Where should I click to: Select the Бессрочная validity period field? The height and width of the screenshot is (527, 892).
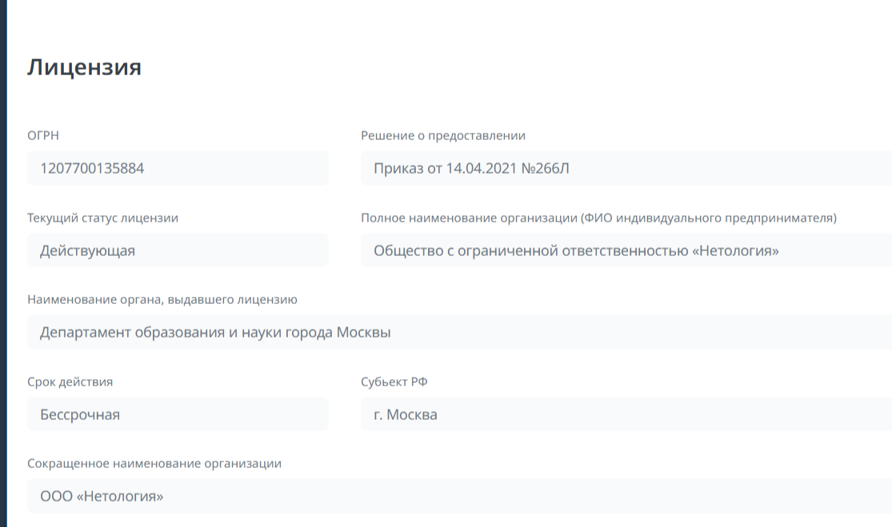[x=178, y=415]
